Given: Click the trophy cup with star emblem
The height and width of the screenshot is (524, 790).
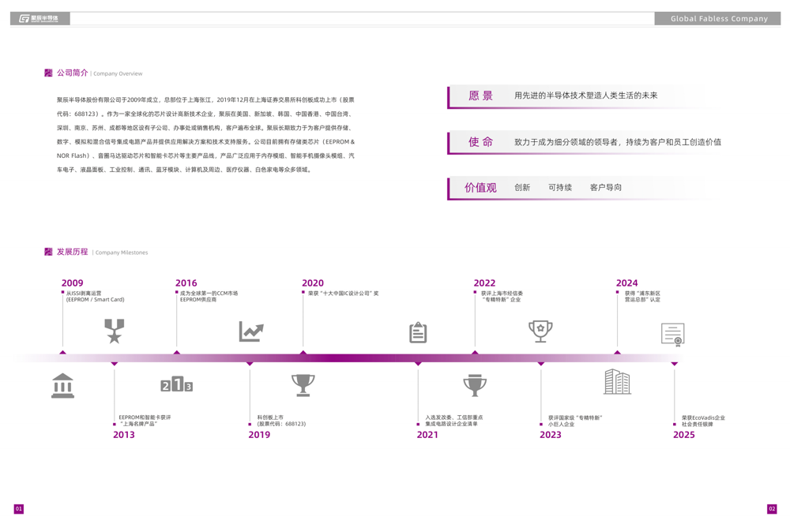Looking at the screenshot, I should (540, 331).
